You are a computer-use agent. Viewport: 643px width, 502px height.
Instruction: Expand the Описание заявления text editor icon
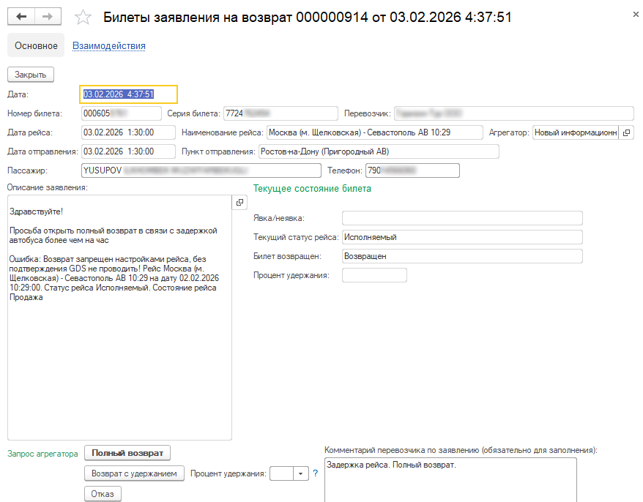(239, 203)
